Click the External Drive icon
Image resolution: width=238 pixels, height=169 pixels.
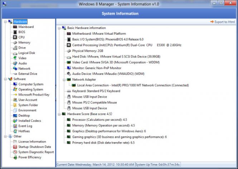[15, 74]
